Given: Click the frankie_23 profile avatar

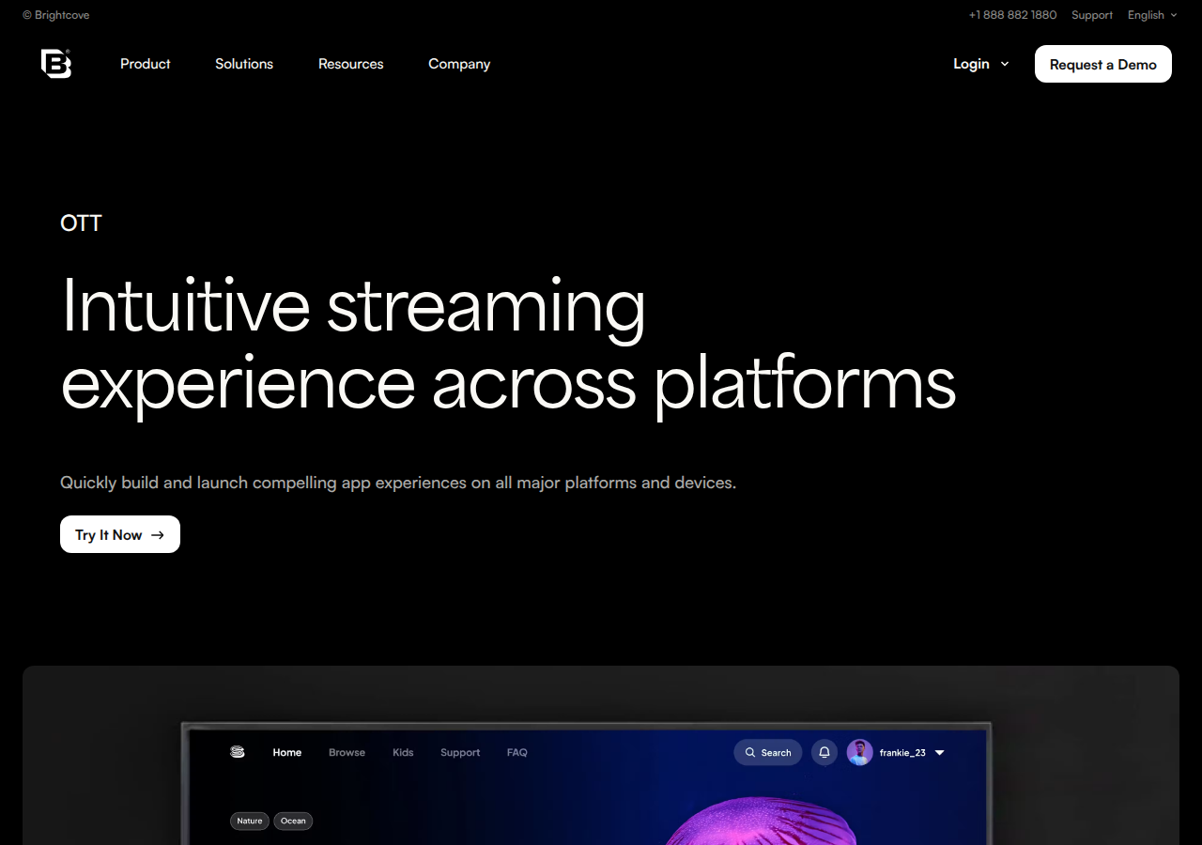Looking at the screenshot, I should click(860, 752).
